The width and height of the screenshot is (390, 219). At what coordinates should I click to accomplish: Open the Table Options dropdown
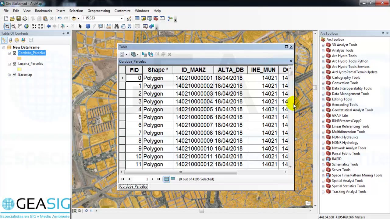coord(123,54)
